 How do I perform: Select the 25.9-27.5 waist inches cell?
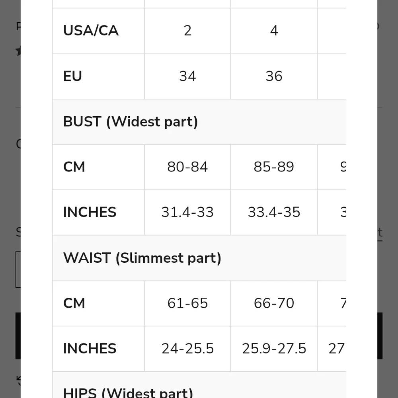(274, 349)
